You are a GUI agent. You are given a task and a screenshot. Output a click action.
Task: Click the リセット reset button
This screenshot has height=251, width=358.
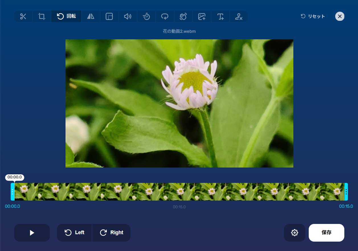(313, 16)
